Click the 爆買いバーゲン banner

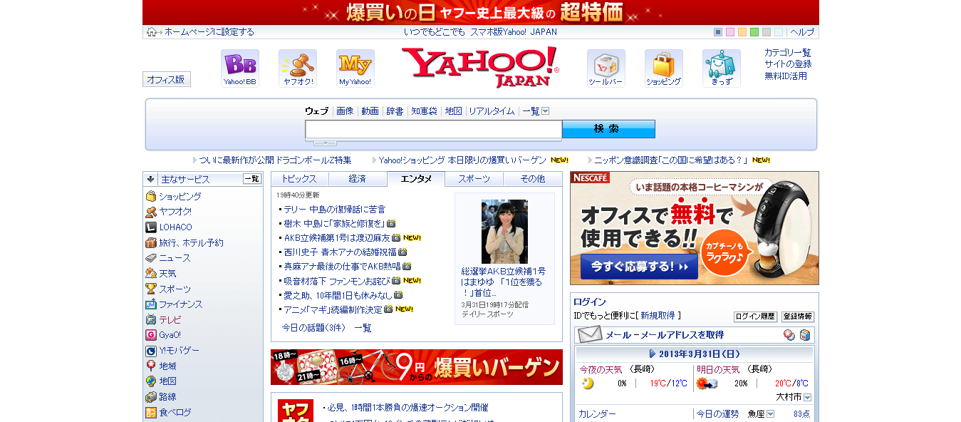[x=417, y=367]
